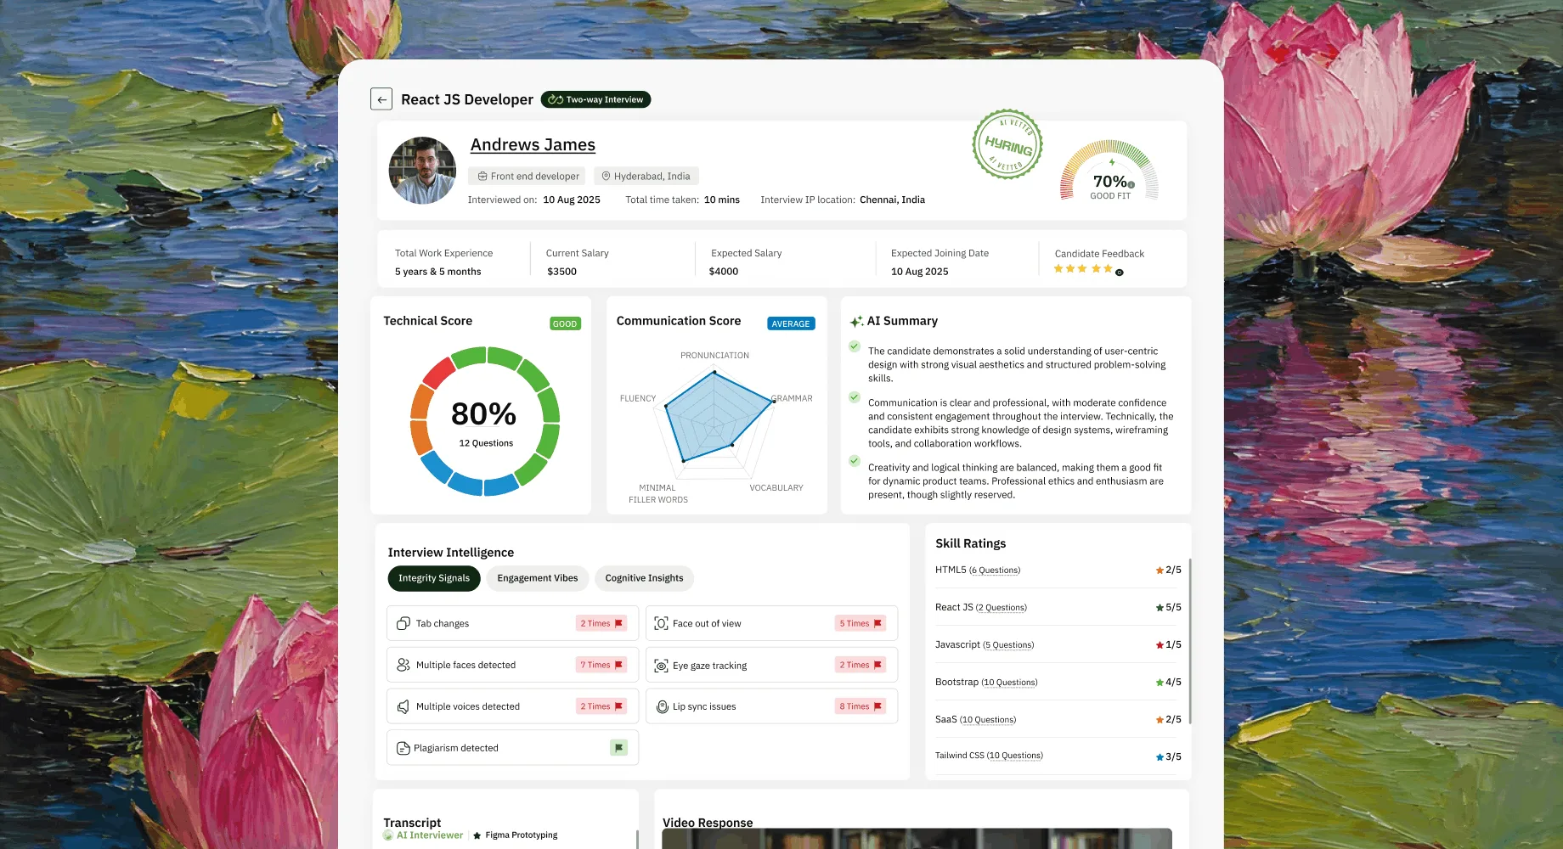Click the info icon next to 70% score
The width and height of the screenshot is (1563, 849).
[x=1131, y=185]
